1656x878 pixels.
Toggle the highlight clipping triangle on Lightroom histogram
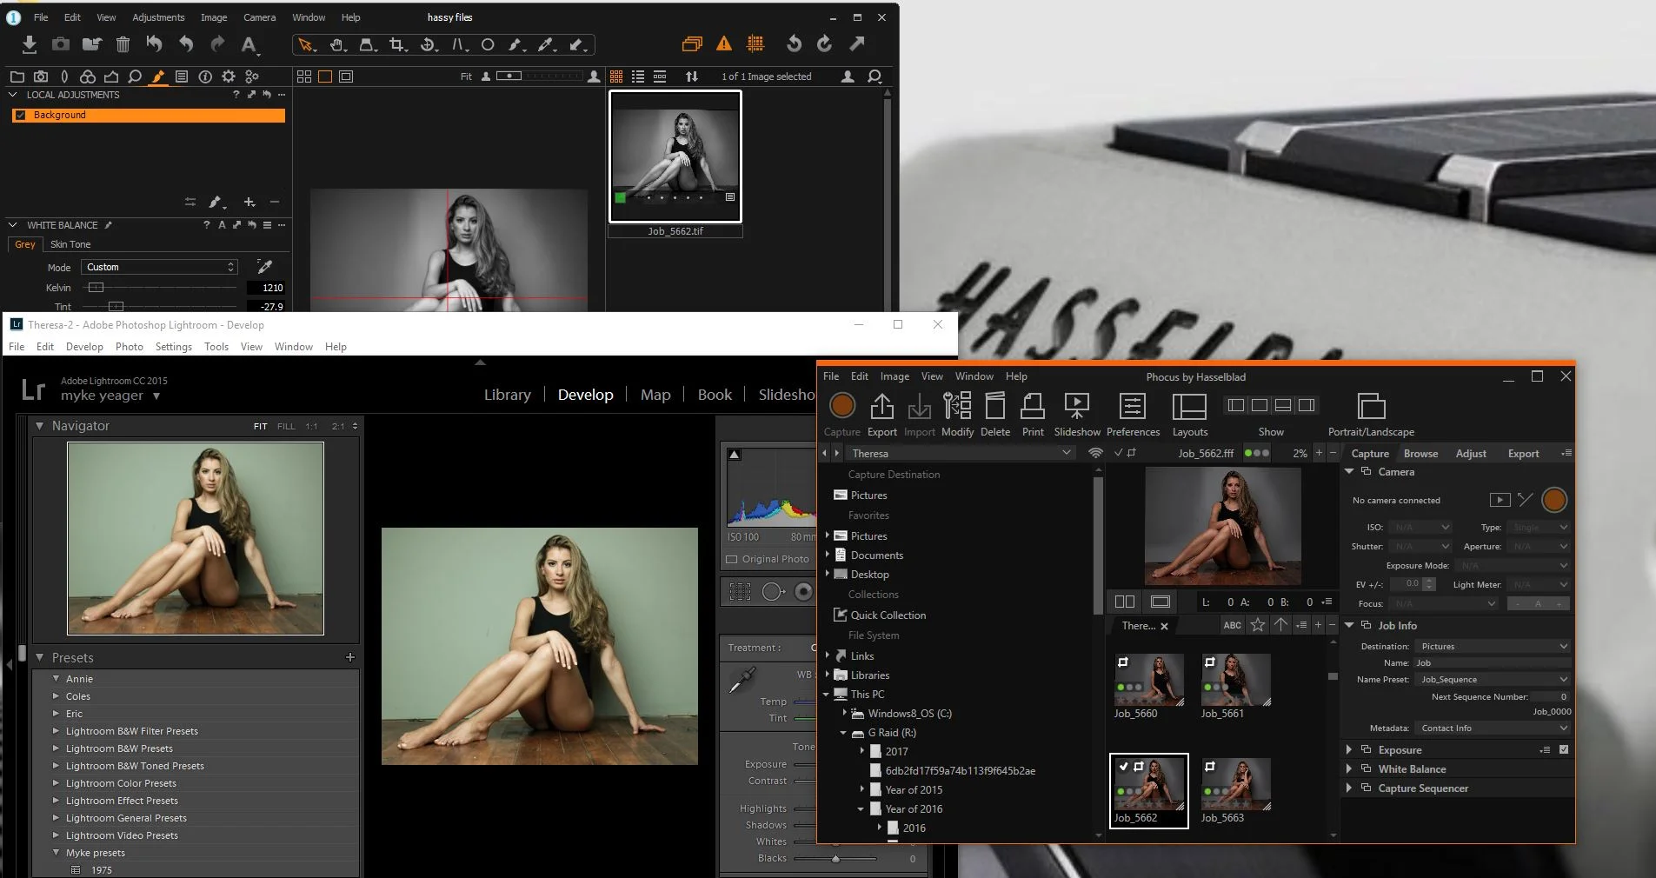coord(735,455)
